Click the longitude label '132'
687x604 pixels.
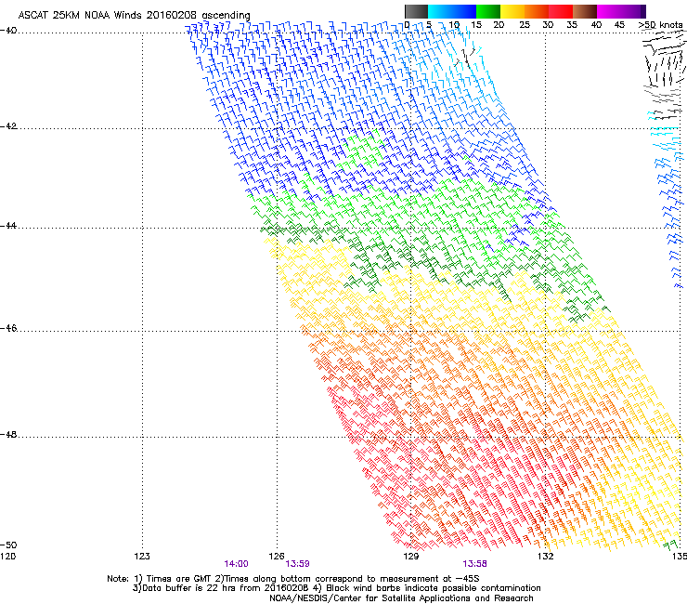546,557
